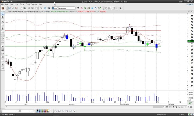
Task: Click the context help question-mark icon
Action: coord(100,8)
